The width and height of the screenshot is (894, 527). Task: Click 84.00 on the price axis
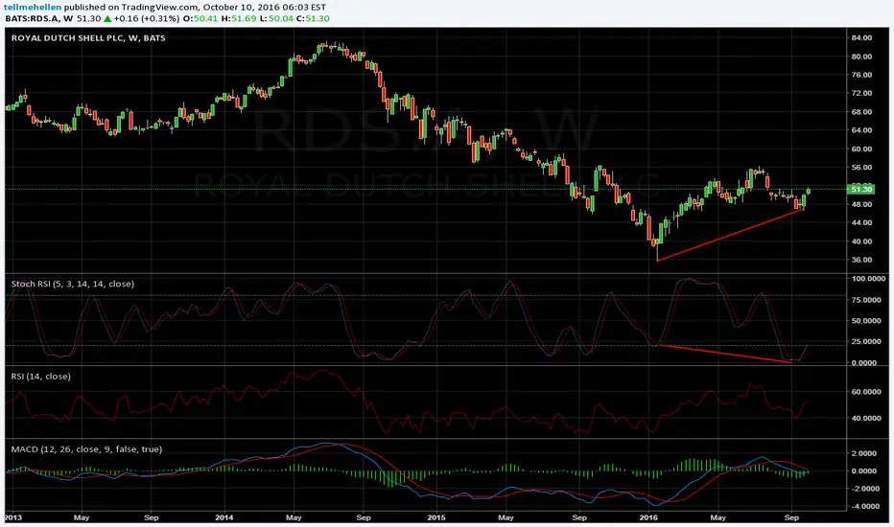[861, 37]
